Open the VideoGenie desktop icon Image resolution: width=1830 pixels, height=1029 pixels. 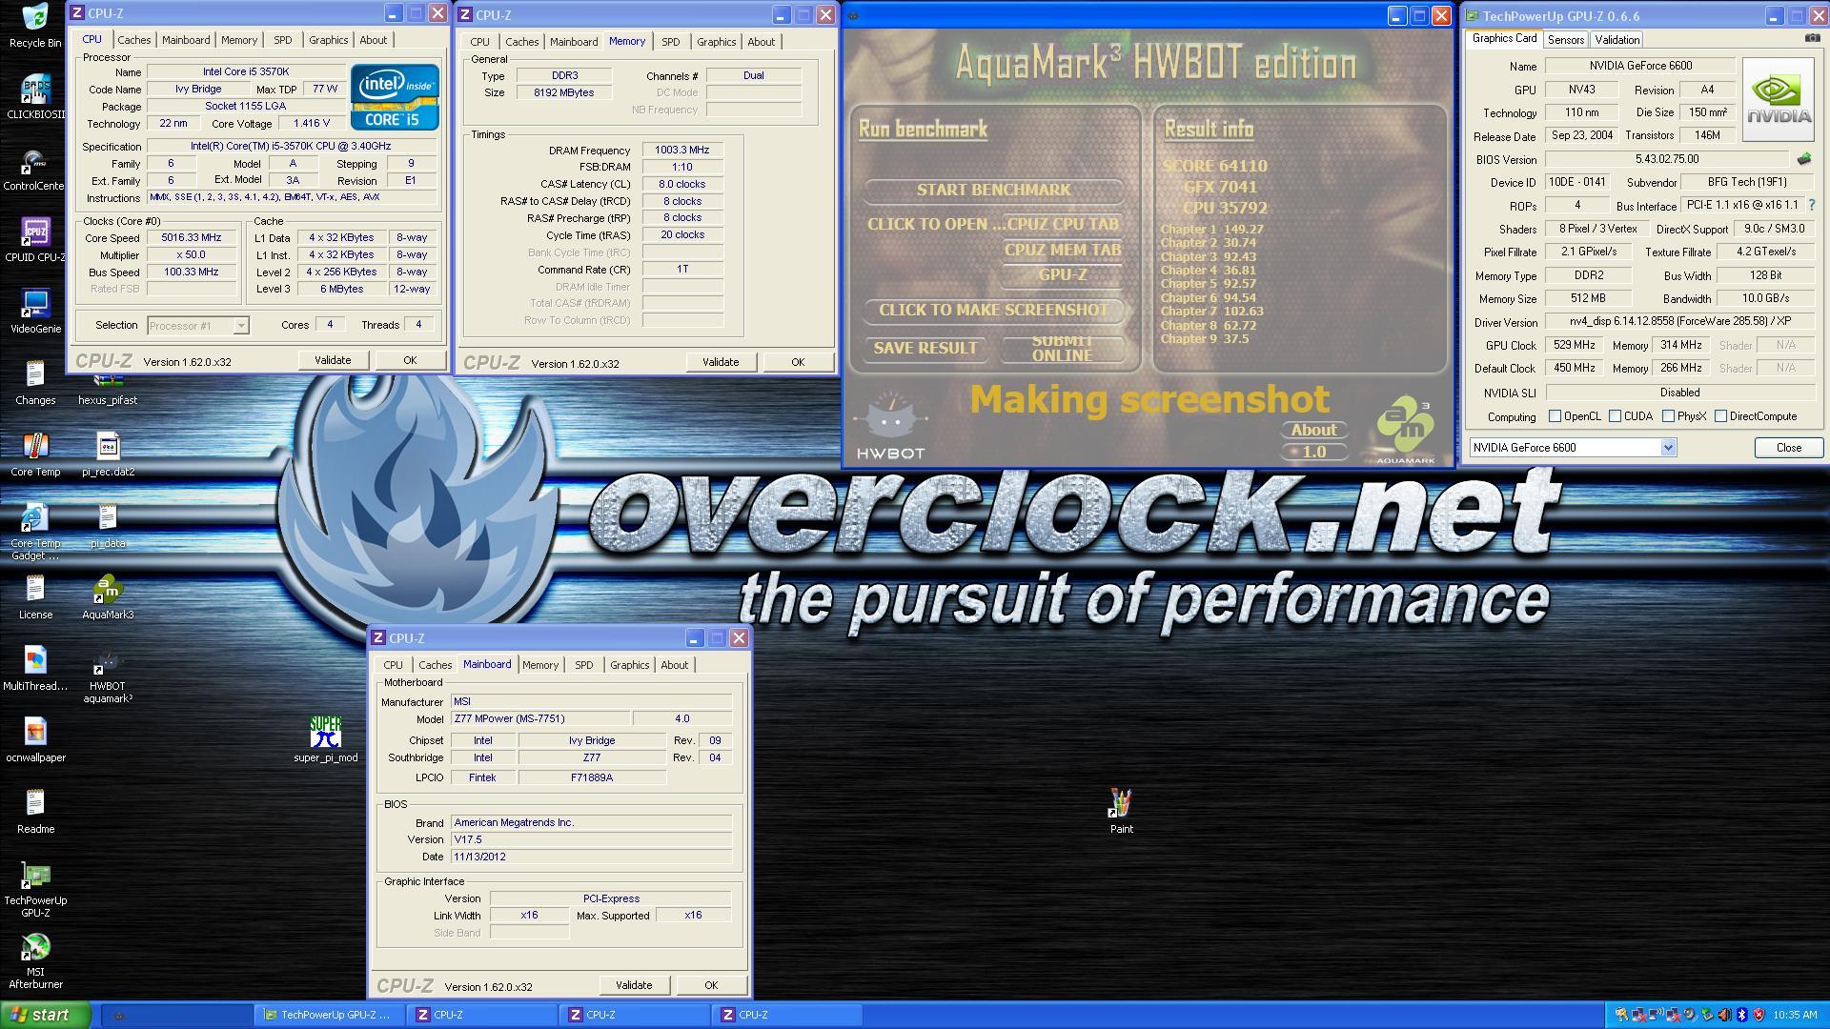pyautogui.click(x=35, y=311)
